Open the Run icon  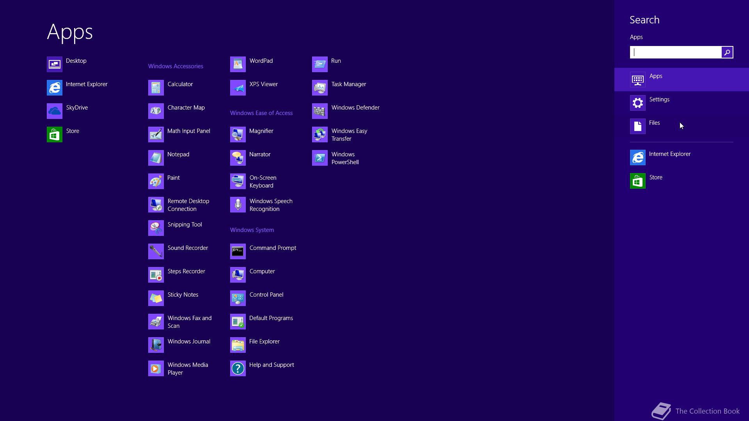click(320, 64)
